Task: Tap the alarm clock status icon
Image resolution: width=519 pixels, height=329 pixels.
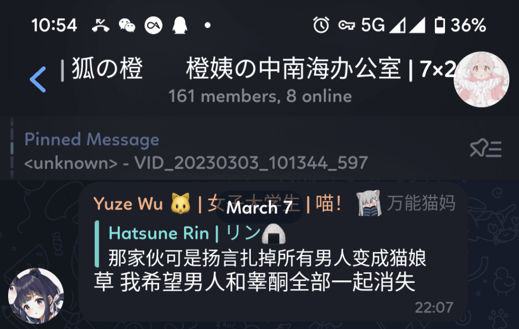Action: tap(321, 25)
